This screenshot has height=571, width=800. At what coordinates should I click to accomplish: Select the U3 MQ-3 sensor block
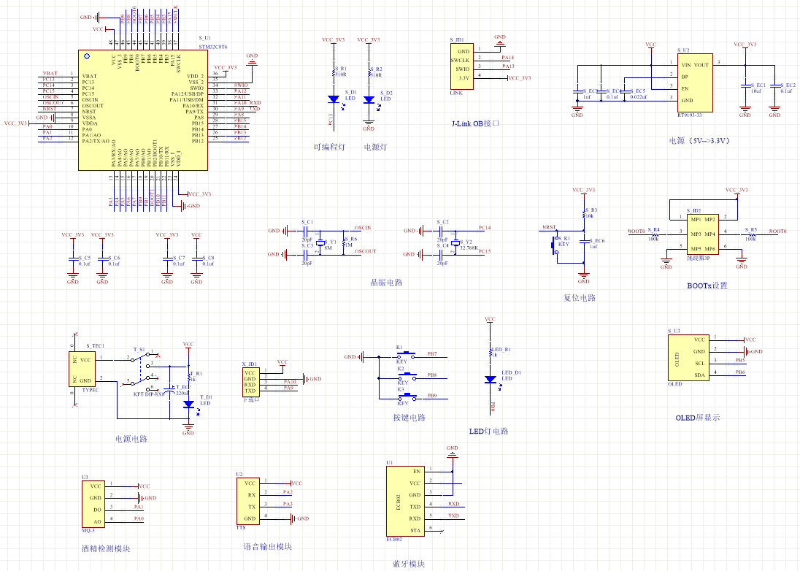pos(94,504)
